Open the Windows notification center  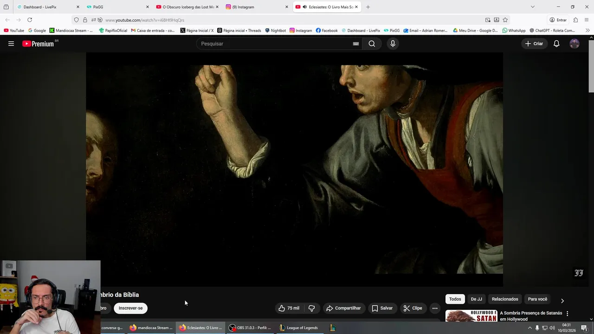pyautogui.click(x=584, y=328)
